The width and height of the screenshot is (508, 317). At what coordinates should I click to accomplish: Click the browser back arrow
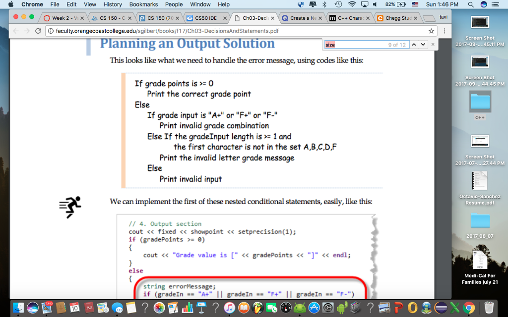coord(15,30)
